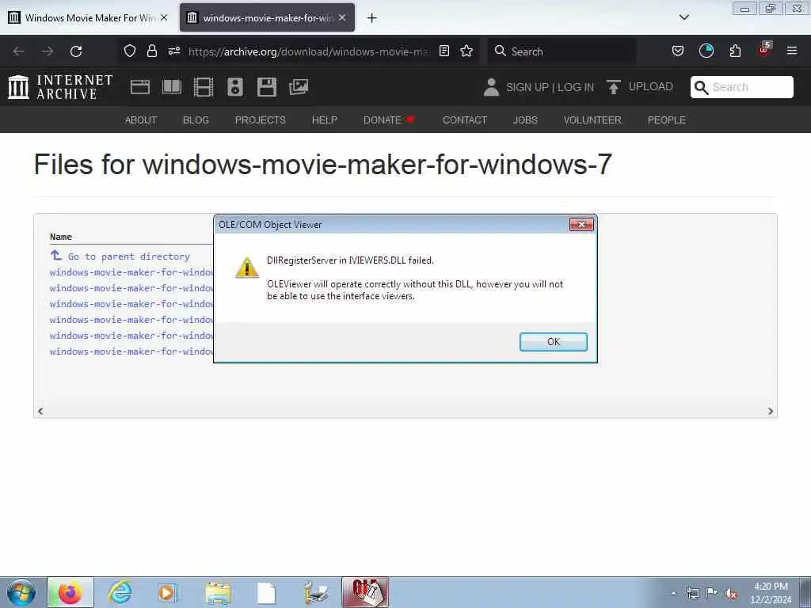The height and width of the screenshot is (608, 811).
Task: Click the left scroll arrow of file list
Action: [40, 411]
